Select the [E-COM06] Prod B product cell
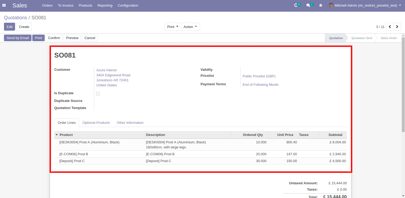This screenshot has width=405, height=198. click(x=102, y=154)
